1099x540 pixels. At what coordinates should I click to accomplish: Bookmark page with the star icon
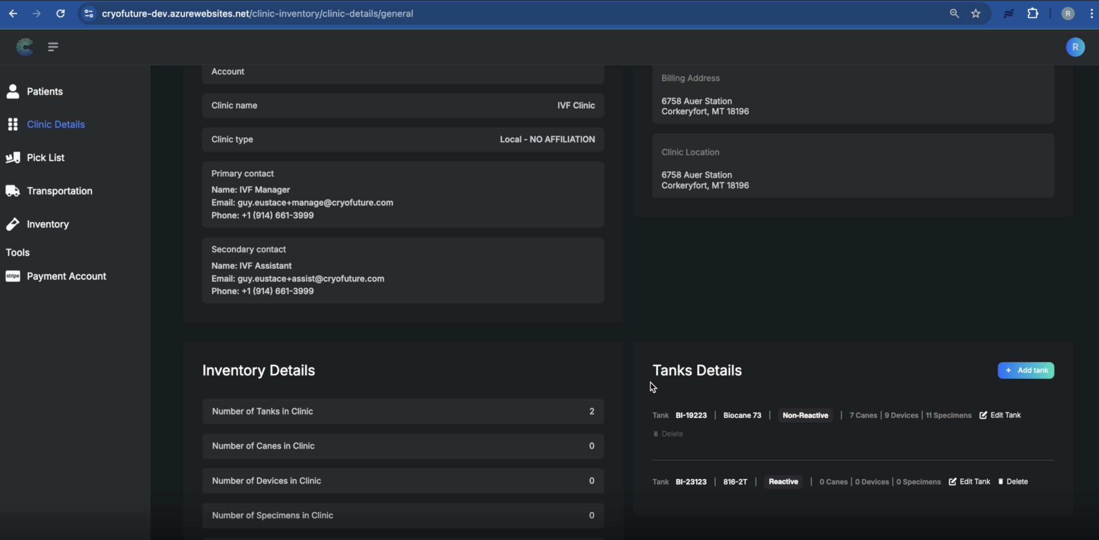(976, 14)
